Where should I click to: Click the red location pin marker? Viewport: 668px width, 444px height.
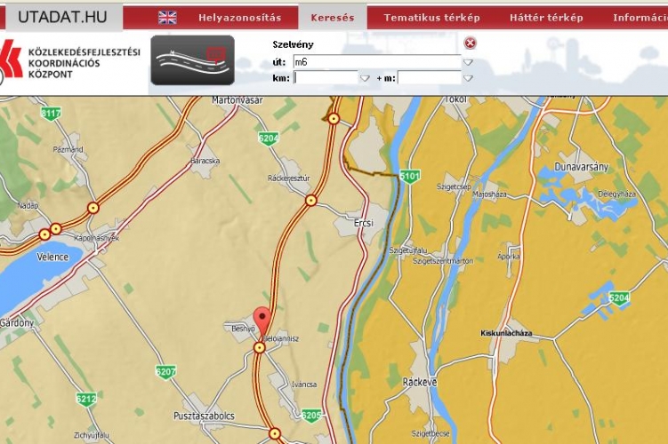click(x=261, y=320)
